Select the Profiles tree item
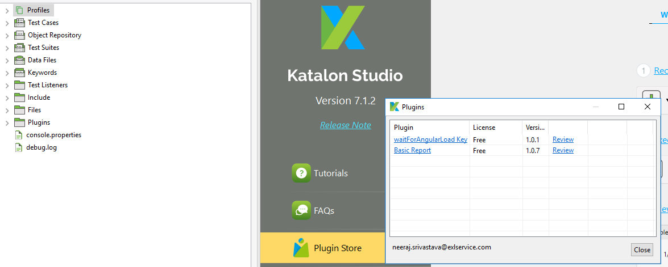This screenshot has height=267, width=668. pyautogui.click(x=38, y=10)
